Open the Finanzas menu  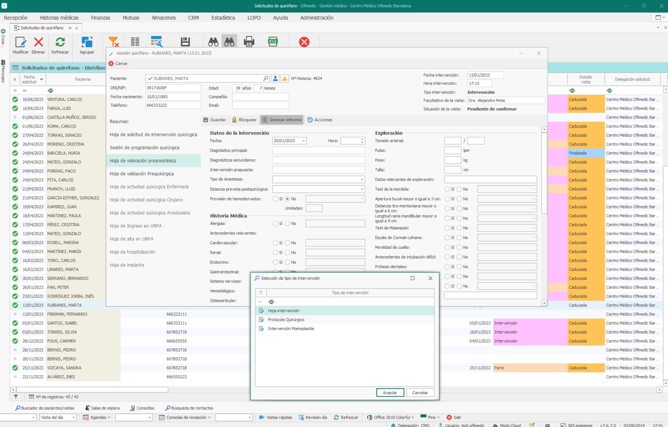(x=100, y=18)
